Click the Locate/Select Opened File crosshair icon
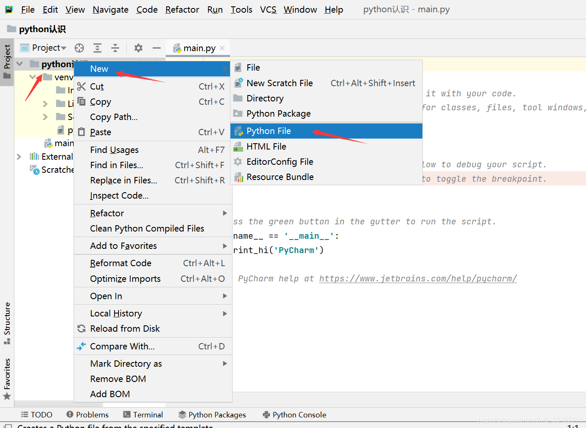This screenshot has width=586, height=428. click(x=79, y=48)
